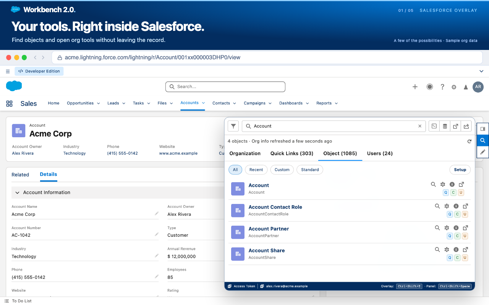Open the Related tab on the record
Image resolution: width=489 pixels, height=305 pixels.
point(20,175)
